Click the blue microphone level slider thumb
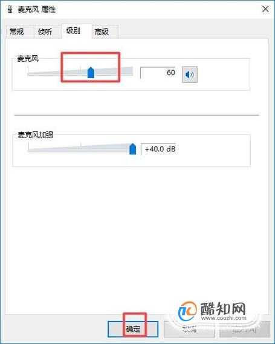This screenshot has height=344, width=275. tap(91, 73)
